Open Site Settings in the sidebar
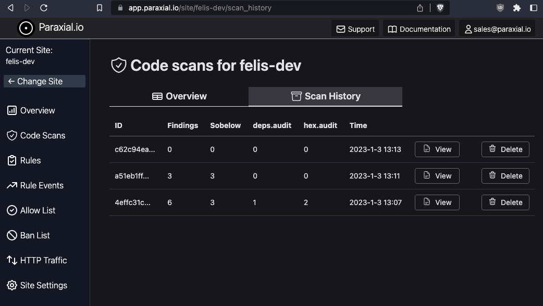This screenshot has width=543, height=306. 36,285
